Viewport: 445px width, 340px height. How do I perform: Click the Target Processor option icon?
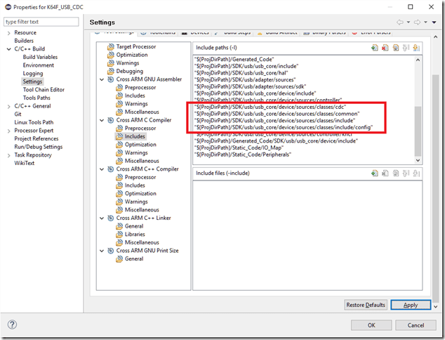pyautogui.click(x=111, y=47)
